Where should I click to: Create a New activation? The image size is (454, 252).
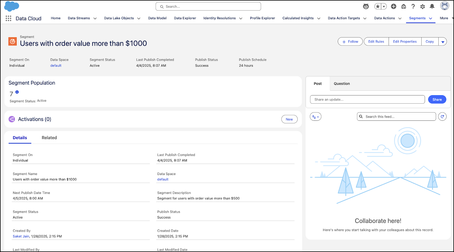289,119
